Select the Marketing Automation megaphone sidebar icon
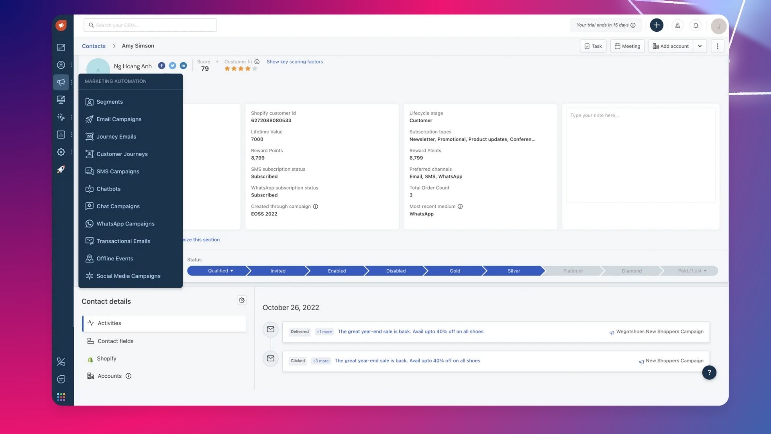The image size is (771, 434). click(x=61, y=82)
